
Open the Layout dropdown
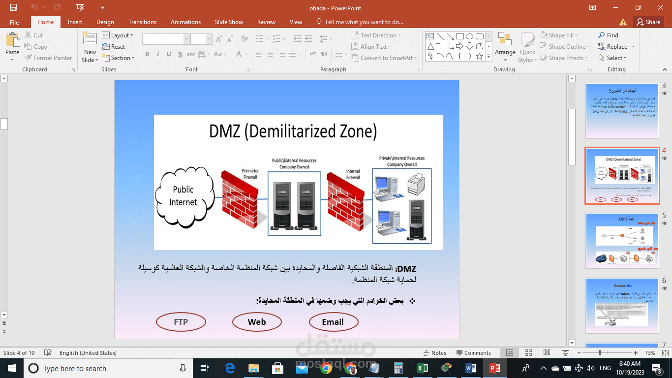[x=118, y=35]
